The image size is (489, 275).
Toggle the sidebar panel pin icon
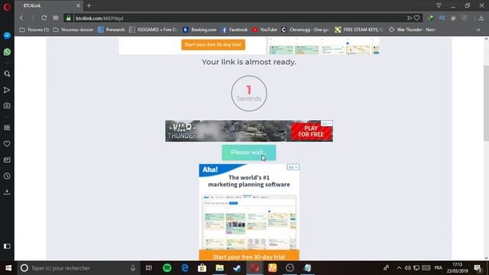(7, 246)
